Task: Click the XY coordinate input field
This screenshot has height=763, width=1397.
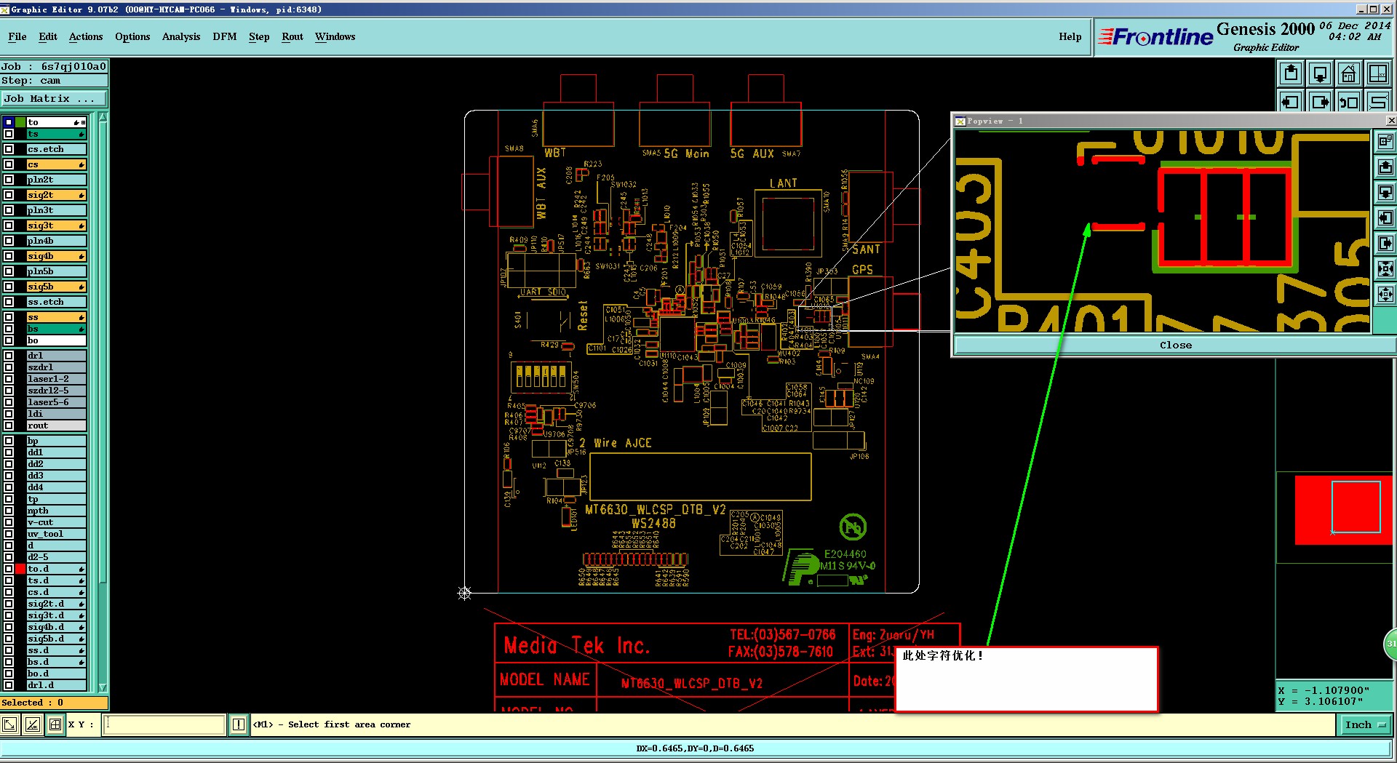Action: pos(164,724)
